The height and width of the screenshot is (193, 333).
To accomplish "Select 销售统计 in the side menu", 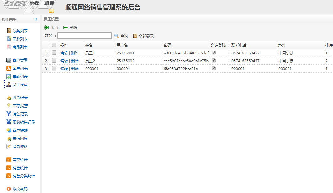I will click(20, 168).
